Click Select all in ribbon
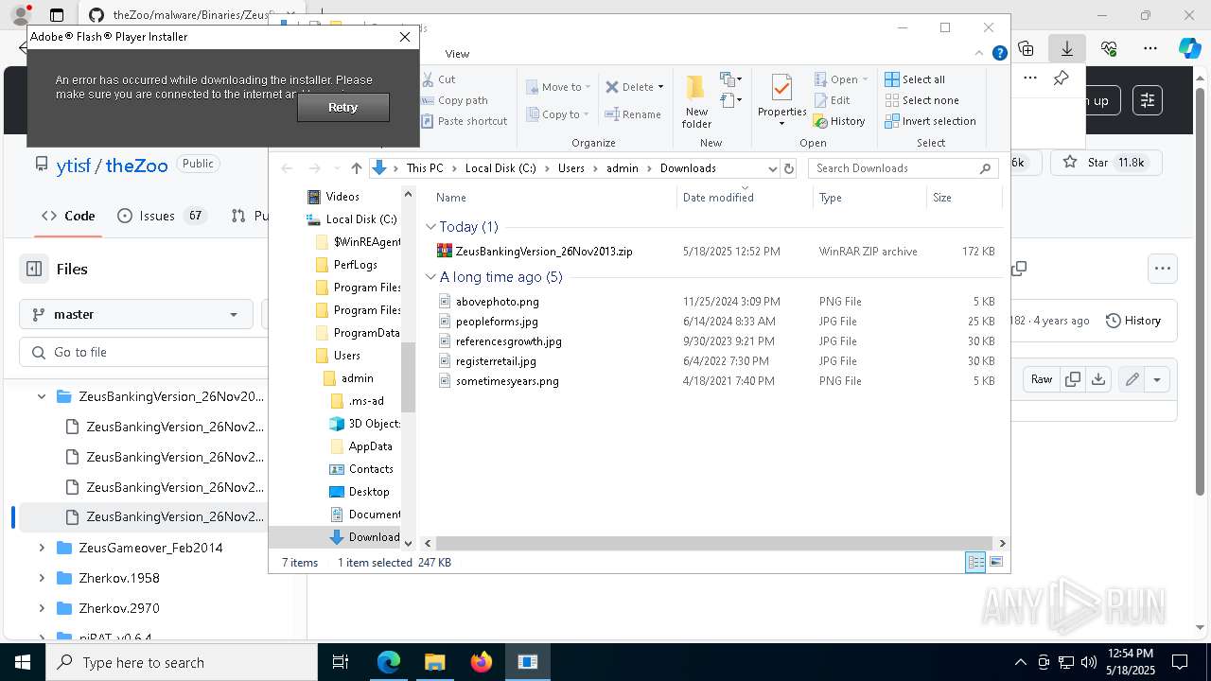 [915, 79]
